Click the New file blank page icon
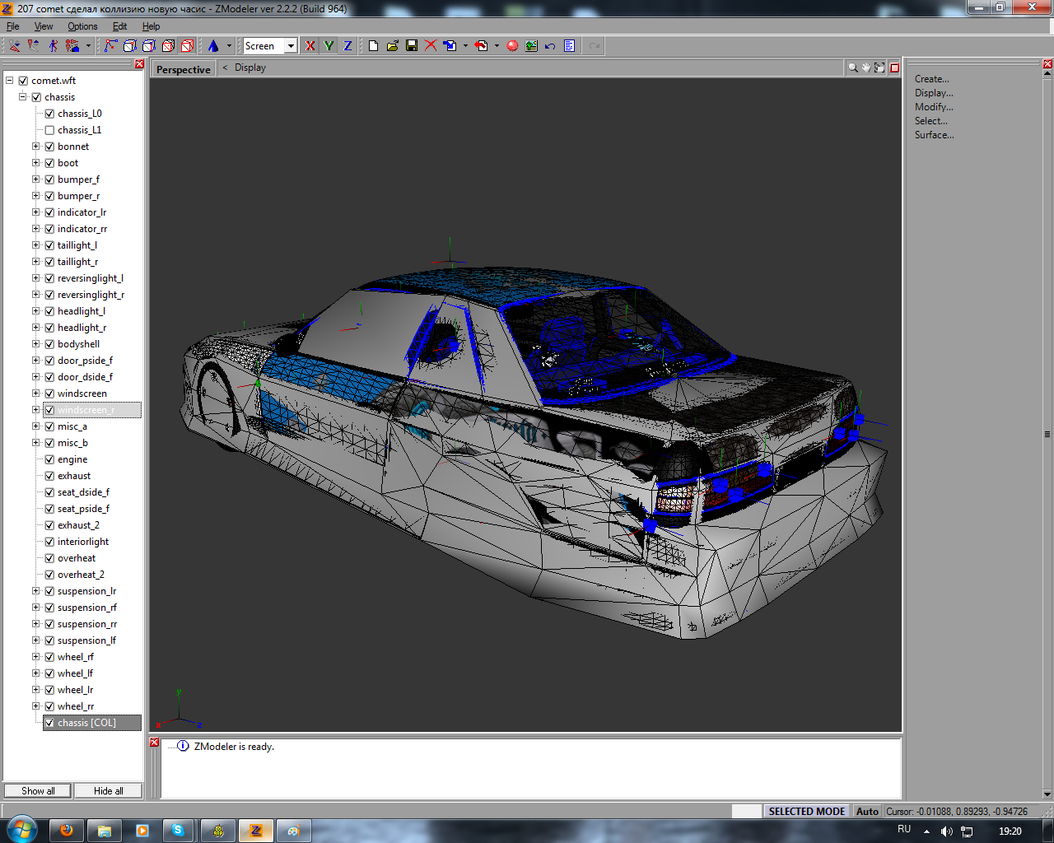Image resolution: width=1054 pixels, height=843 pixels. (373, 46)
